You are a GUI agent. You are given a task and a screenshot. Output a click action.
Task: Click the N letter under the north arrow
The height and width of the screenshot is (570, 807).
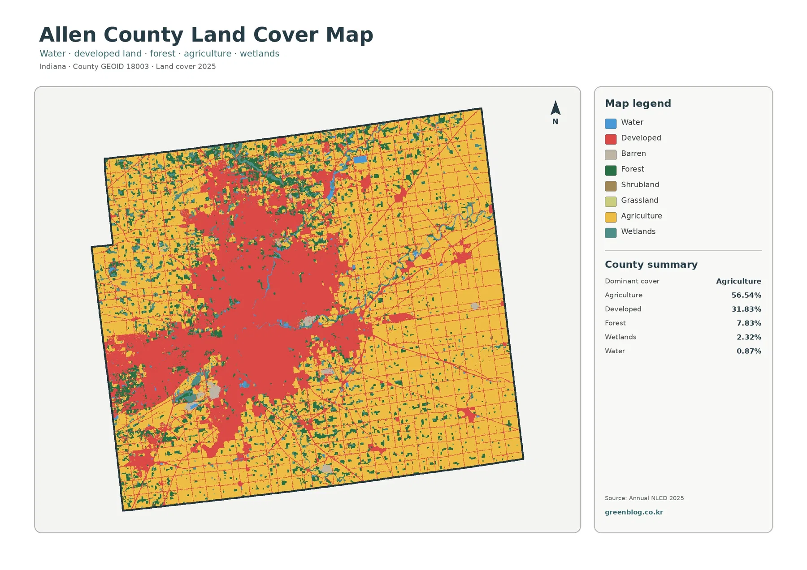555,122
